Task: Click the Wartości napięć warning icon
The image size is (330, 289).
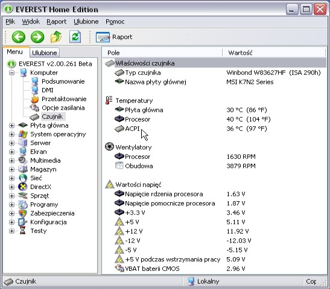Action: coord(109,184)
